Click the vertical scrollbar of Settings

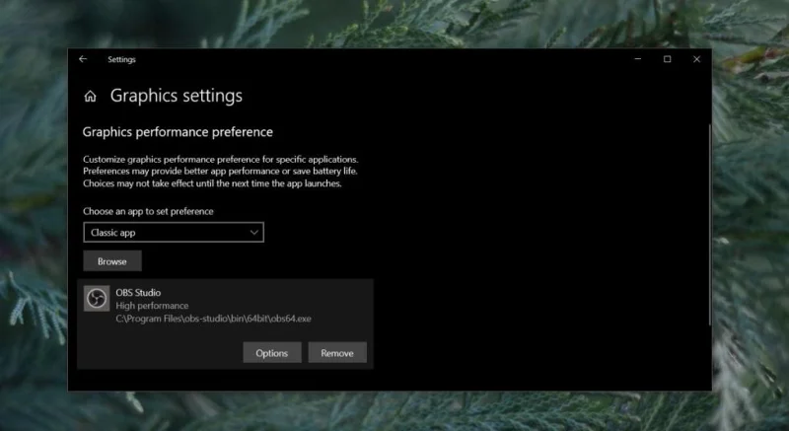709,225
